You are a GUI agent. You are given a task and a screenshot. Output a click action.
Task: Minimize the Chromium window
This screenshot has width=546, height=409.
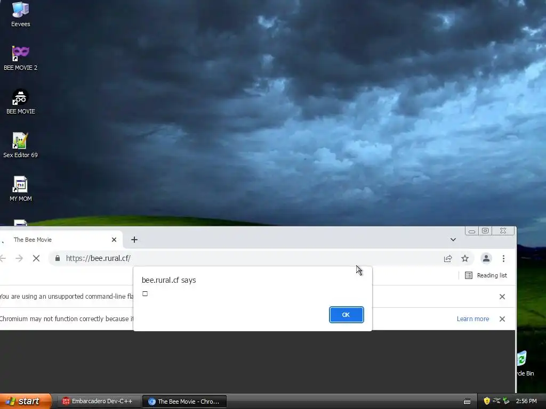(x=472, y=231)
